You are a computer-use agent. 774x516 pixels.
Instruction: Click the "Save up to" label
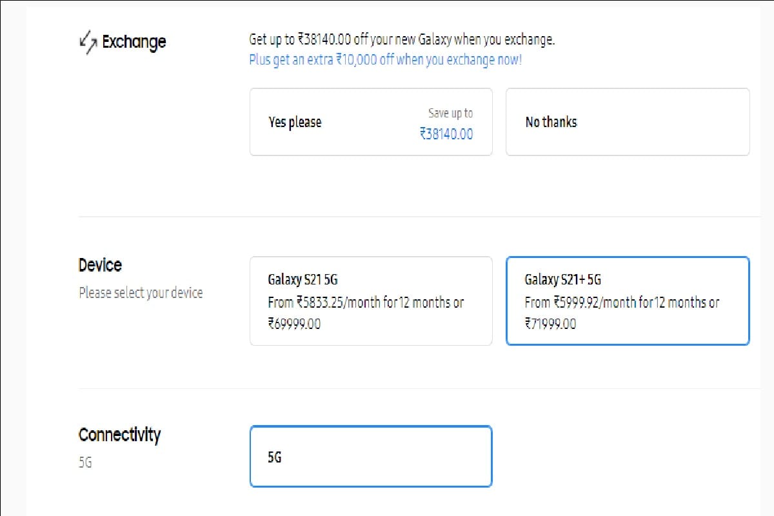[450, 114]
